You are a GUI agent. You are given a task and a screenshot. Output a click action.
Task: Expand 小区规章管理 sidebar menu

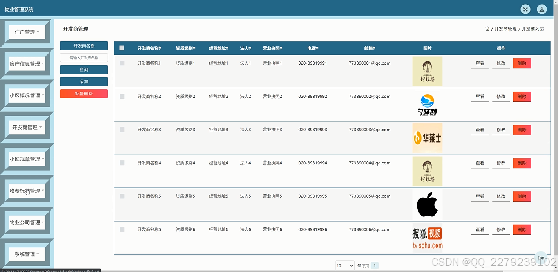[27, 159]
